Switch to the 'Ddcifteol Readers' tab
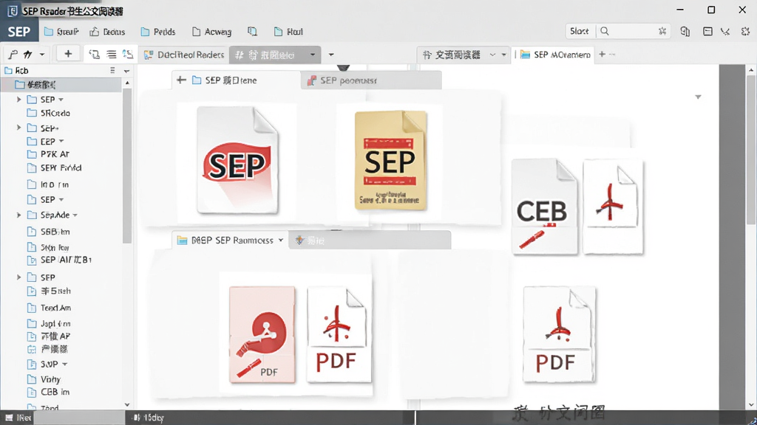Viewport: 757px width, 425px height. pyautogui.click(x=184, y=55)
